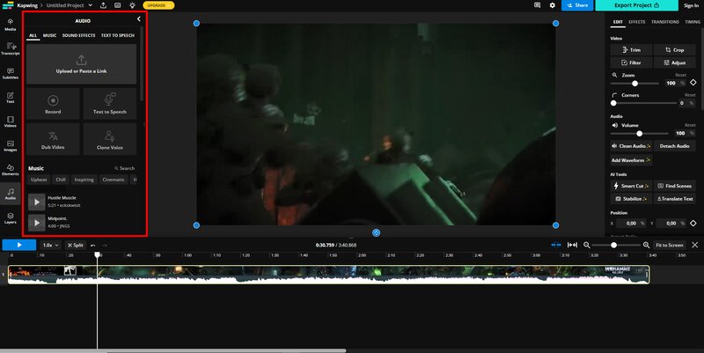Click the Clone Voice tile
The image size is (704, 353).
pyautogui.click(x=109, y=139)
